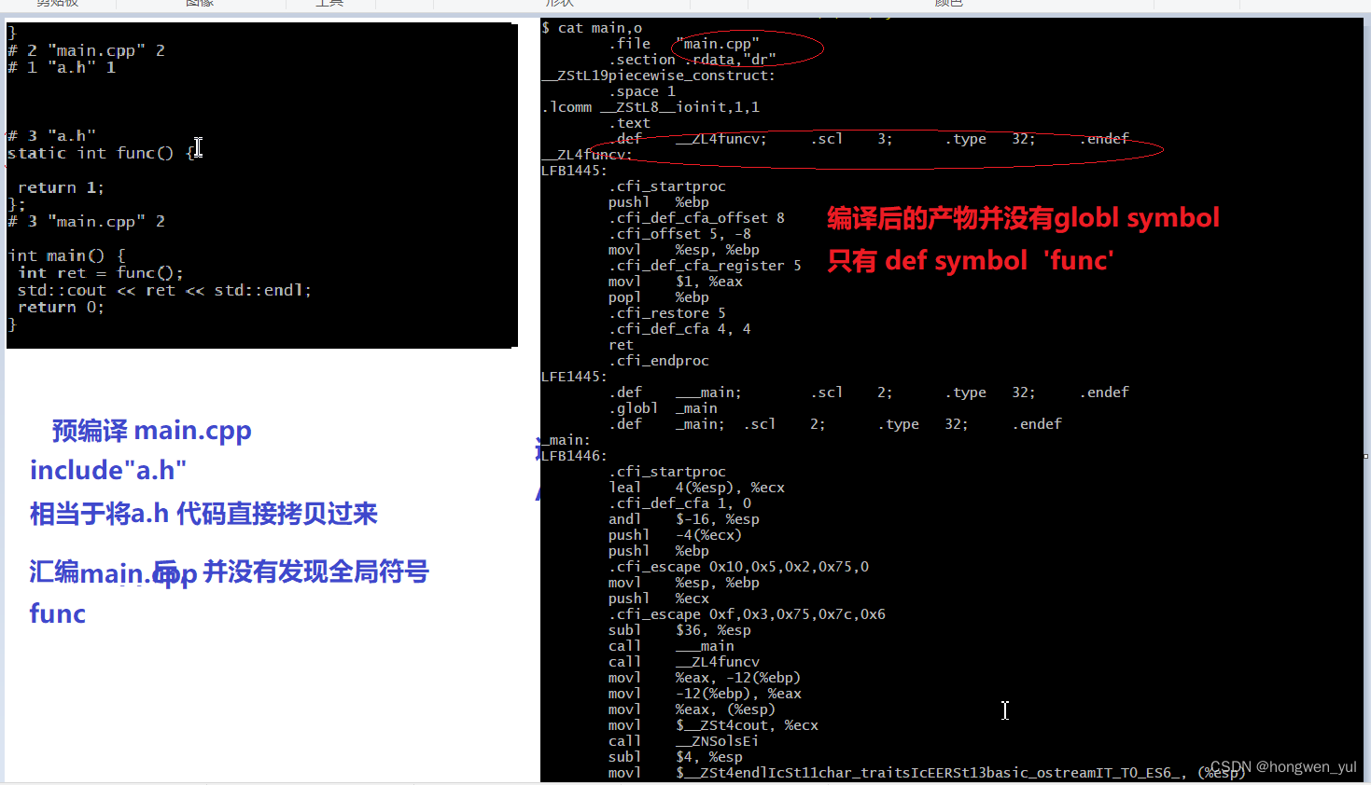Click the 'CSDN @hongwen_yul' watermark
Viewport: 1371px width, 785px height.
tap(1283, 766)
